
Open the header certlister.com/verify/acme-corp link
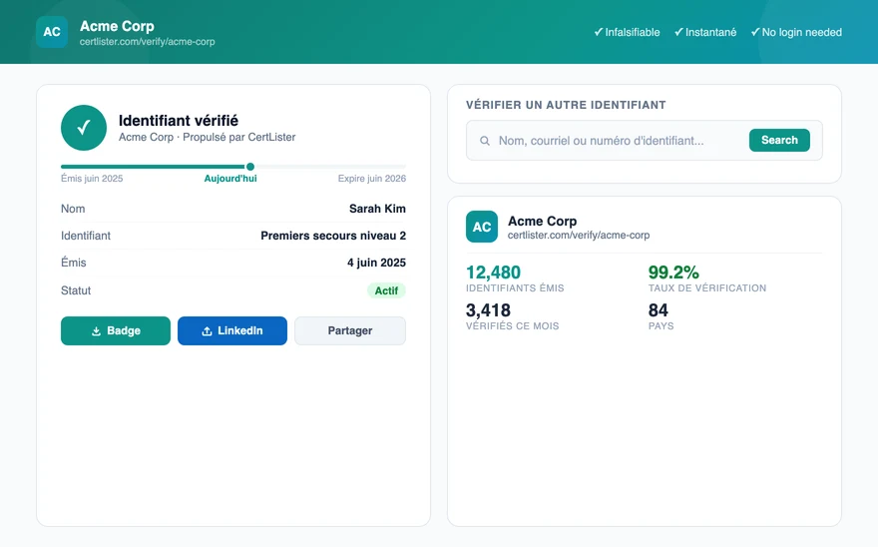click(148, 42)
